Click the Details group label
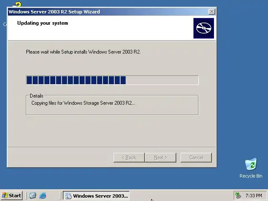The width and height of the screenshot is (268, 201). tap(36, 96)
